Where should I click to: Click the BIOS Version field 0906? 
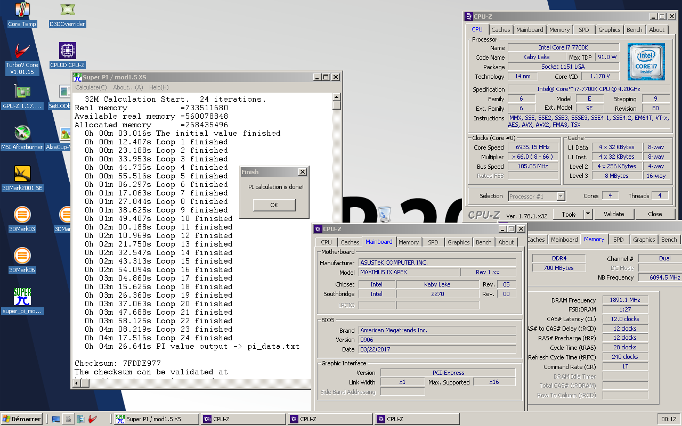tap(437, 340)
